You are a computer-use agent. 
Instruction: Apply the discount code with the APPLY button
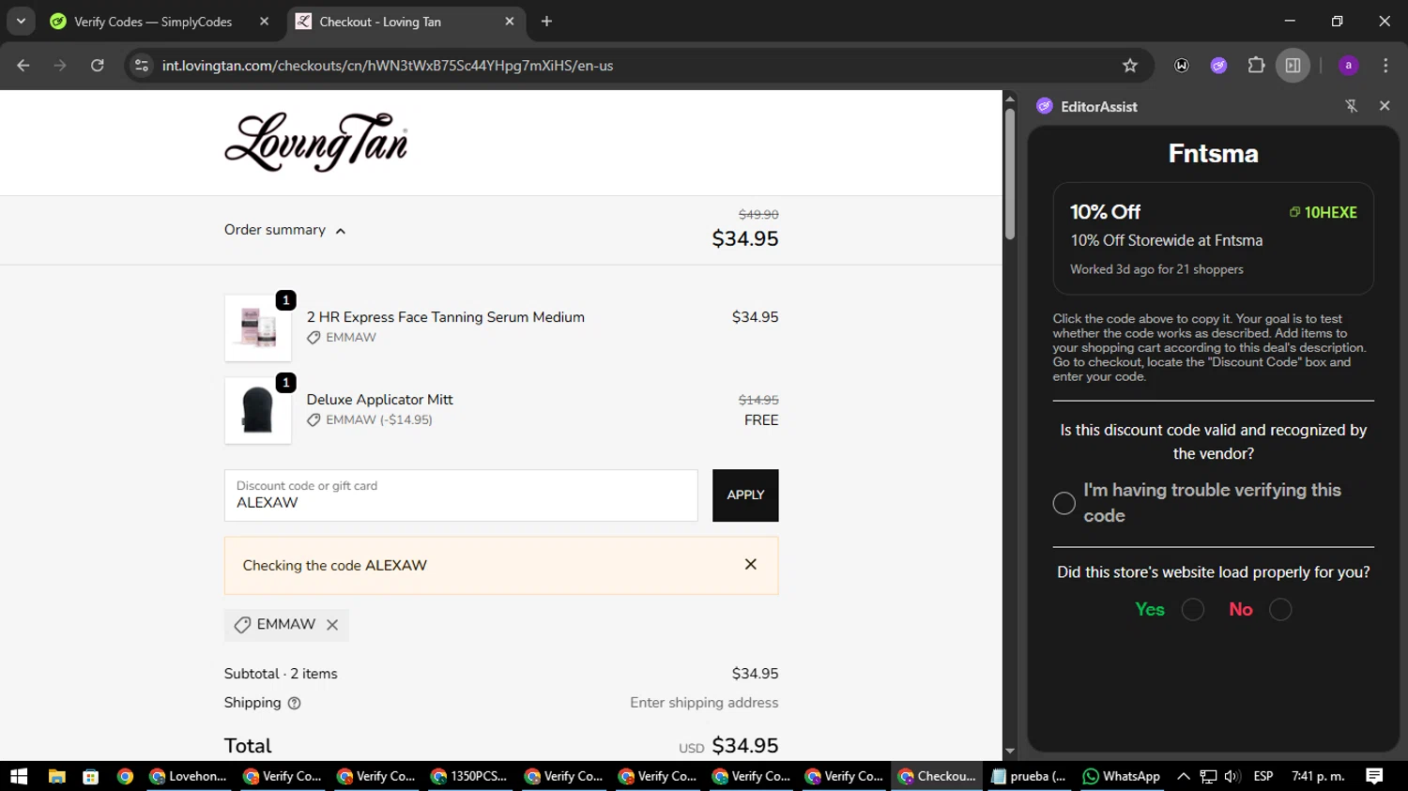(745, 495)
